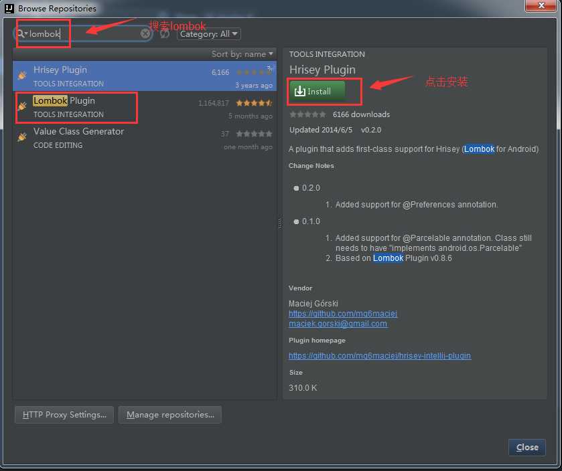The image size is (562, 471).
Task: Click the Manage repositories button
Action: (170, 414)
